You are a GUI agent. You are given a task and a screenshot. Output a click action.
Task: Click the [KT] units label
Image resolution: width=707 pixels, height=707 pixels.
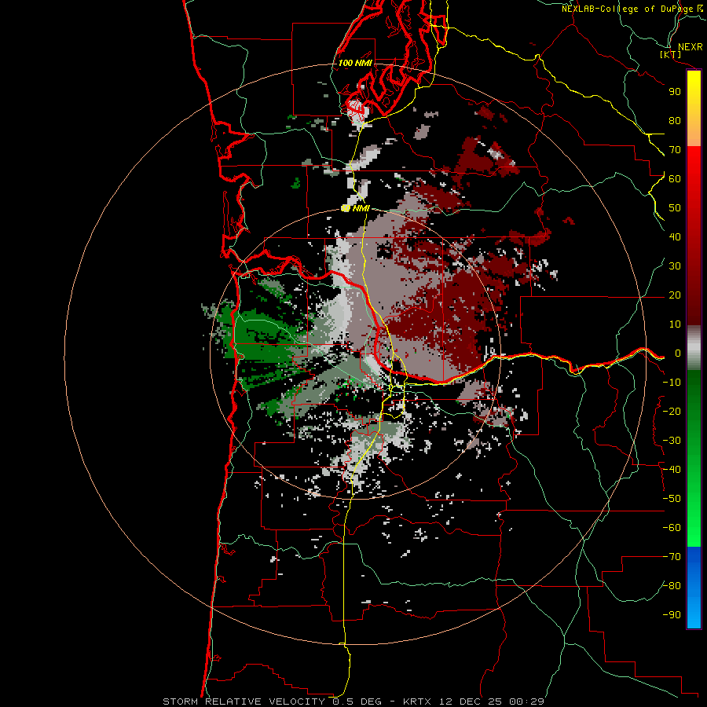(x=671, y=55)
